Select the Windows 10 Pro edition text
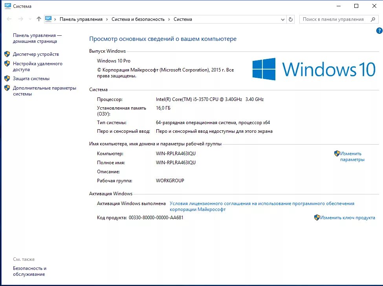The height and width of the screenshot is (286, 383). point(114,61)
